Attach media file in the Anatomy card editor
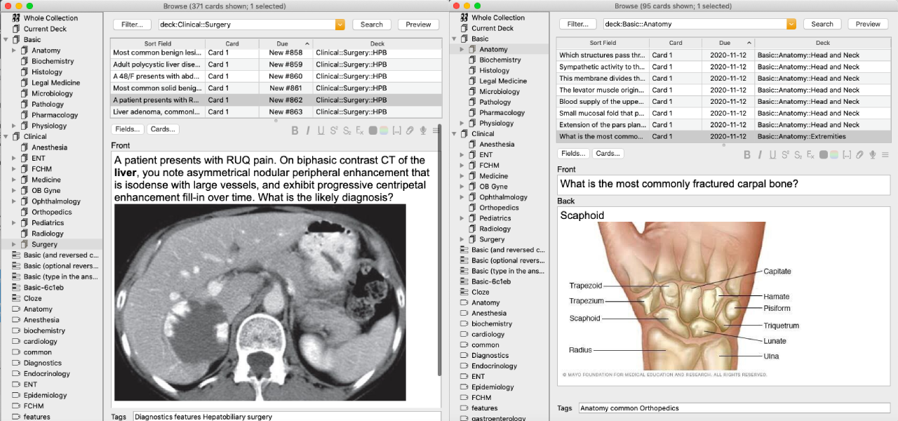The height and width of the screenshot is (421, 898). coord(859,154)
